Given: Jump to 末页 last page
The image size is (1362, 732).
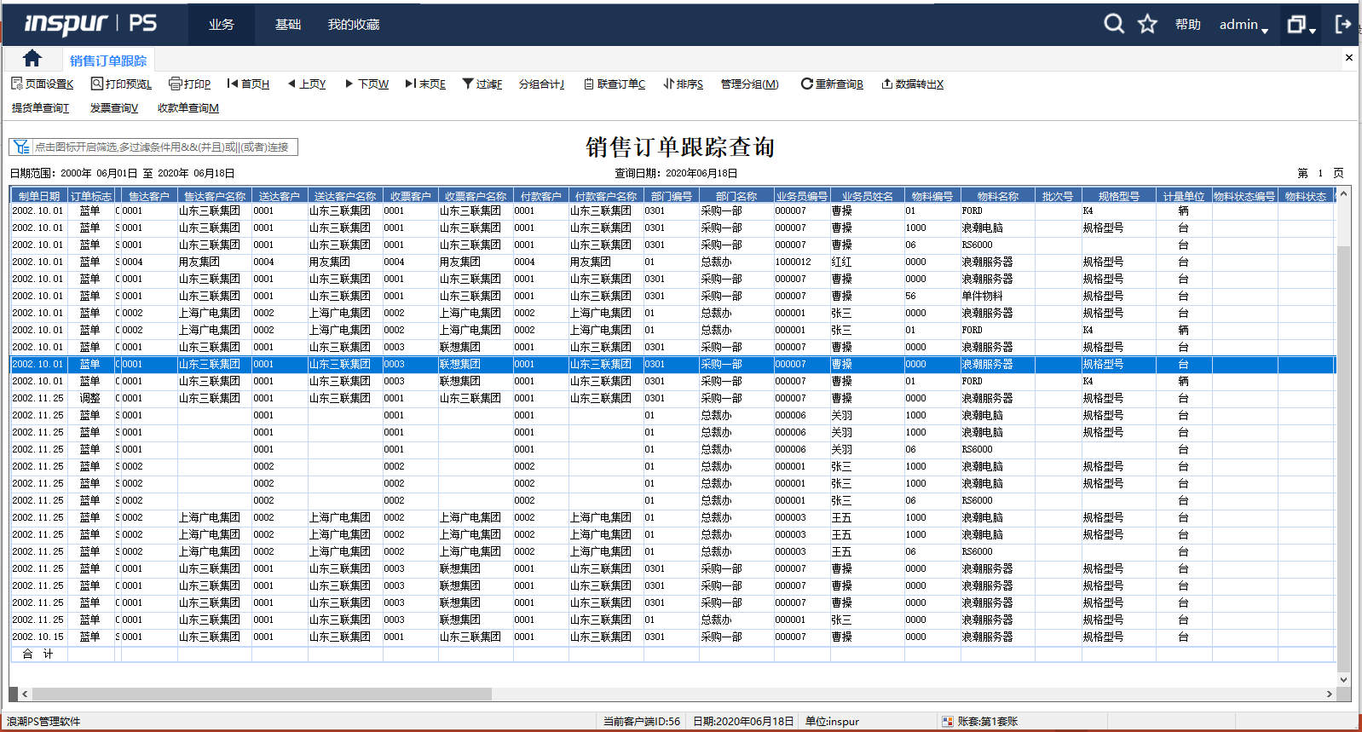Looking at the screenshot, I should pyautogui.click(x=425, y=84).
